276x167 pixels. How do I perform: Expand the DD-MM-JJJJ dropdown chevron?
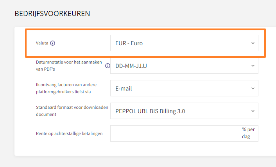[x=253, y=66]
